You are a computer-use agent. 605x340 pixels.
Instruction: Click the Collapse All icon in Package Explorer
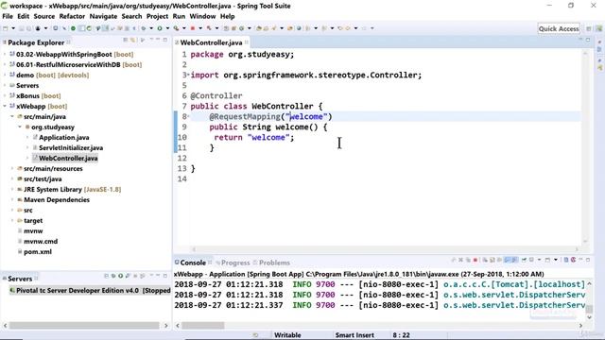pos(126,40)
